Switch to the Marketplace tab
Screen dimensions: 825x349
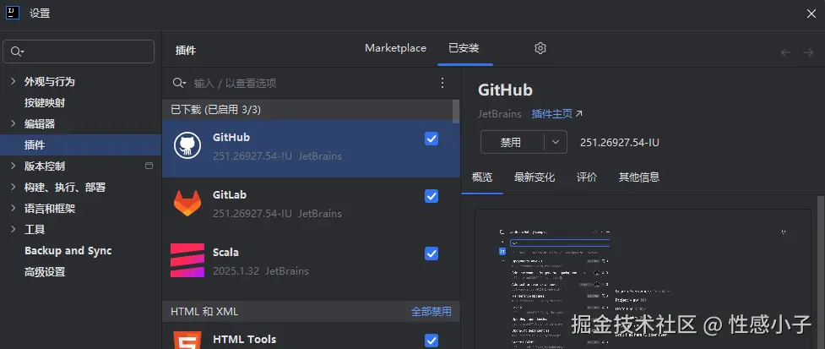[x=396, y=48]
